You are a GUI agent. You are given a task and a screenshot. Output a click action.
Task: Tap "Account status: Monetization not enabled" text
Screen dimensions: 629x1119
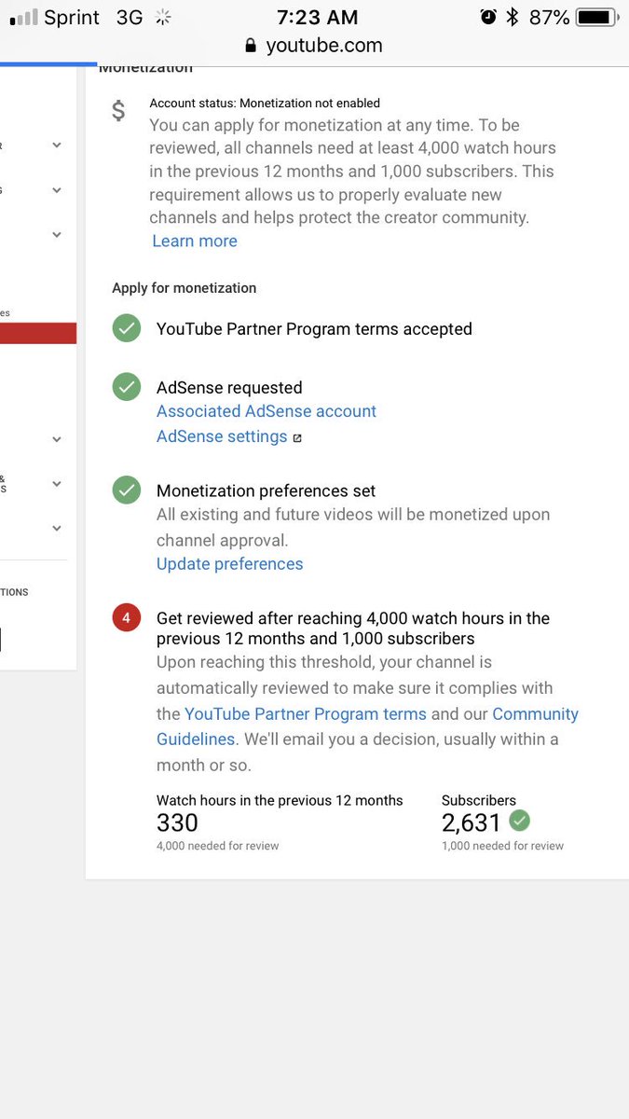coord(265,104)
